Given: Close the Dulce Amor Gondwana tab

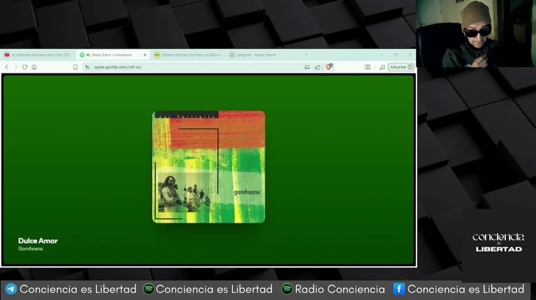Looking at the screenshot, I should coord(145,55).
